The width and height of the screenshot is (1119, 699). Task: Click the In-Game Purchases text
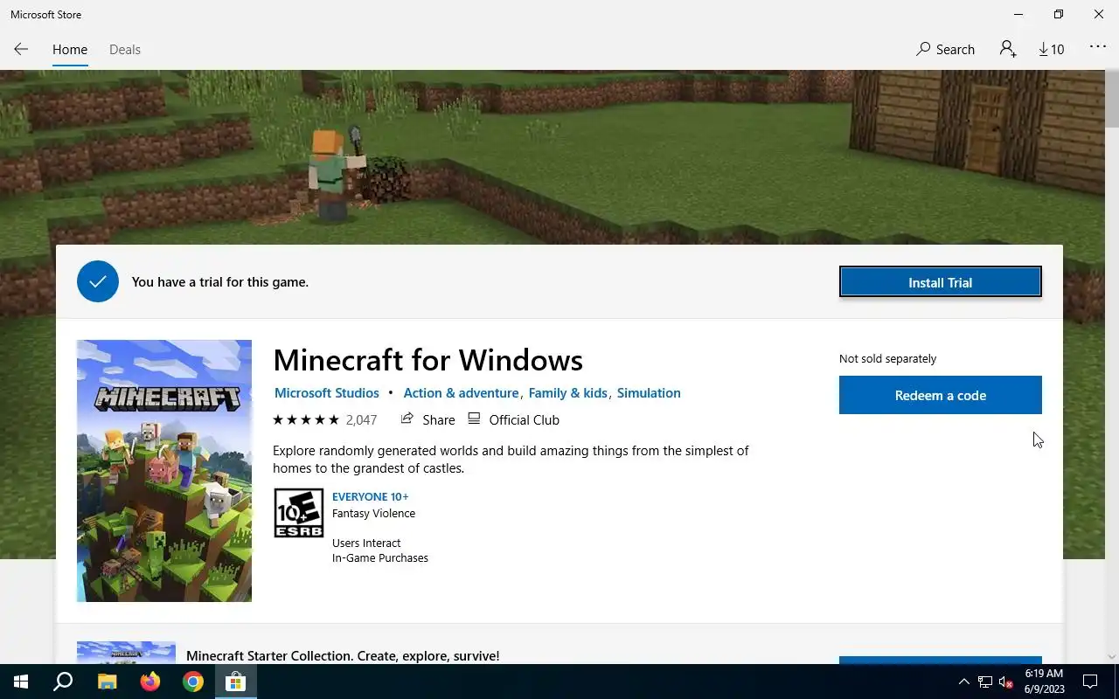380,558
